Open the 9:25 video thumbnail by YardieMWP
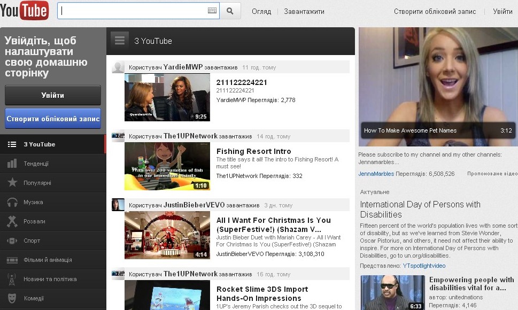Screen dimensions: 518x310 167,97
